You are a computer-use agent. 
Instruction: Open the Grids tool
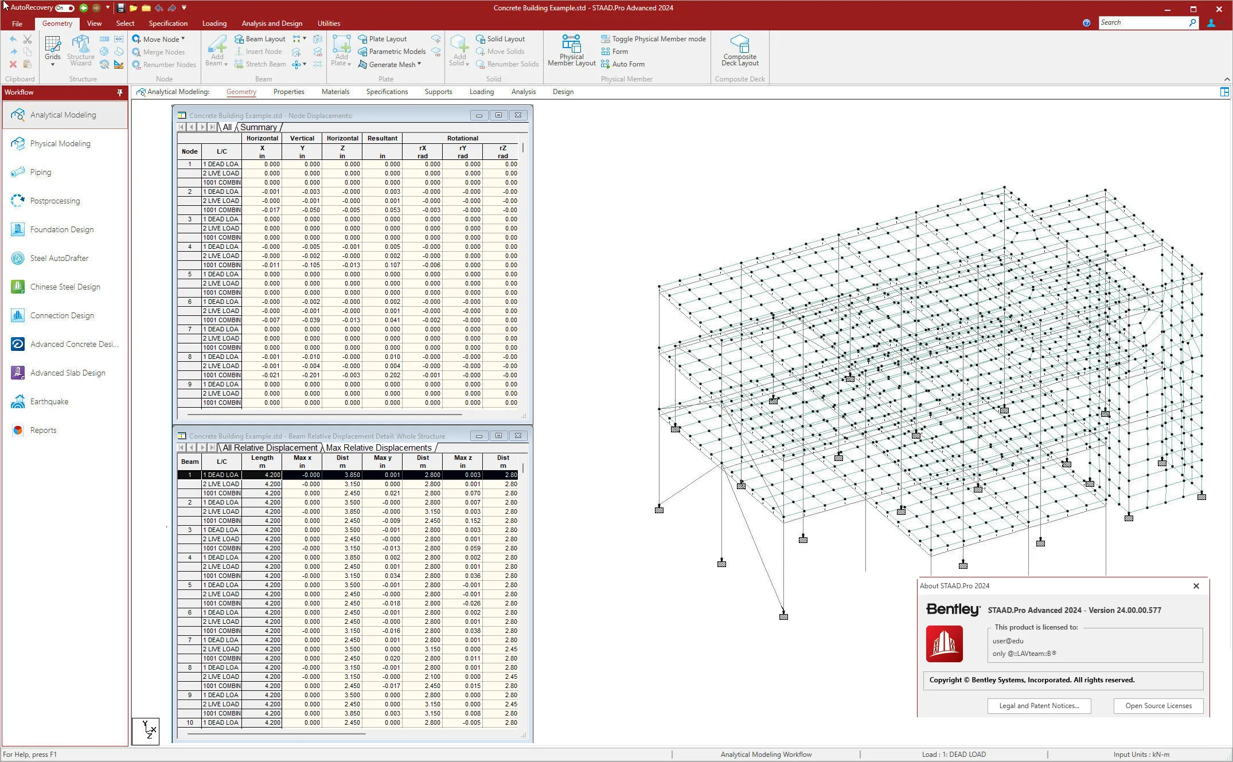tap(52, 51)
